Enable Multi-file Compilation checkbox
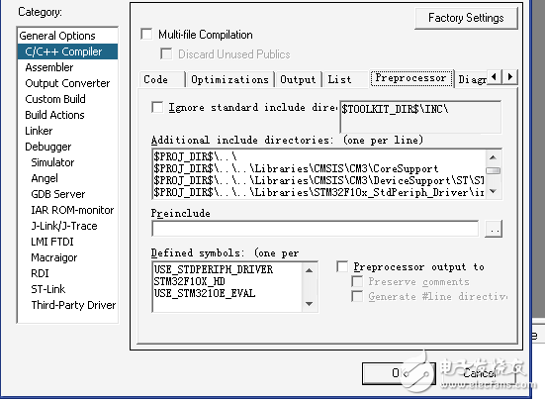The width and height of the screenshot is (545, 401). [146, 34]
